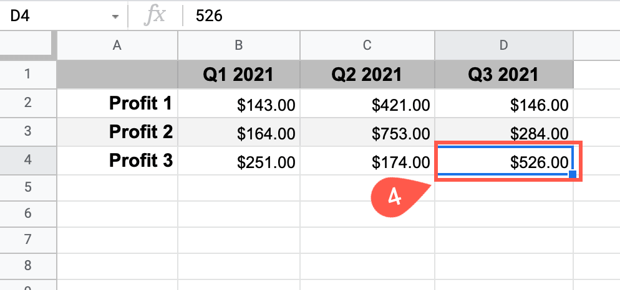Select the $753.00 cell
620x290 pixels.
pyautogui.click(x=367, y=132)
